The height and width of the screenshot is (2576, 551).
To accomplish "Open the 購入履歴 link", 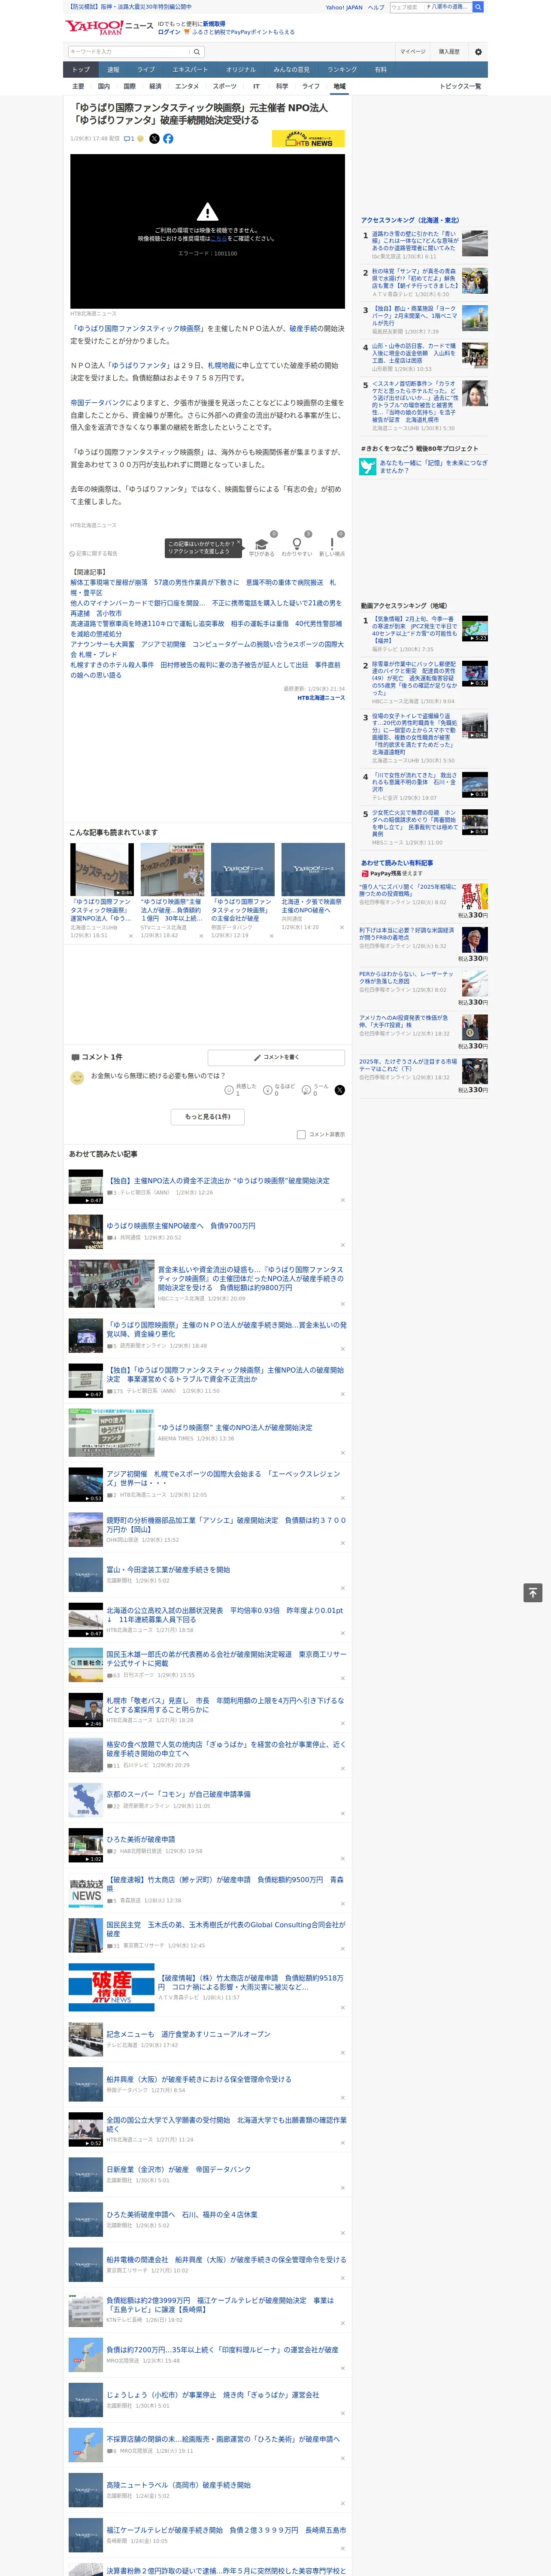I will click(449, 52).
